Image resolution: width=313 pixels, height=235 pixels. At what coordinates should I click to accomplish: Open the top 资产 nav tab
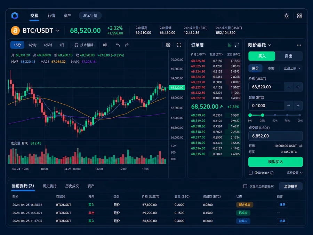[67, 16]
